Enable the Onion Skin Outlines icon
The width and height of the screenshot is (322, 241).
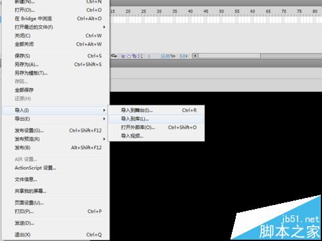[129, 56]
